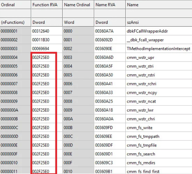Select Name RVA value 00360A50
Screen dimensions: 192x174
tap(110, 75)
